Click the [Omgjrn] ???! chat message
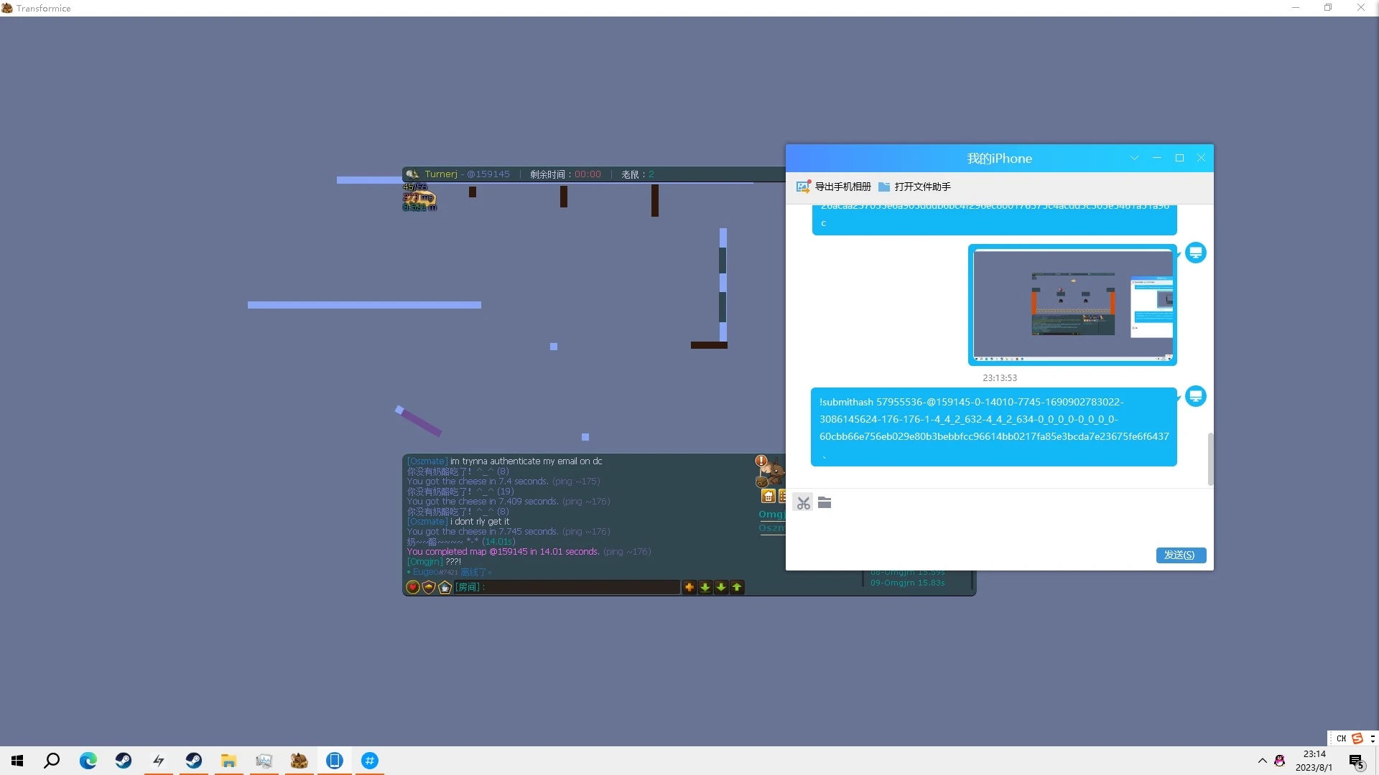Screen dimensions: 1379x775 434,562
